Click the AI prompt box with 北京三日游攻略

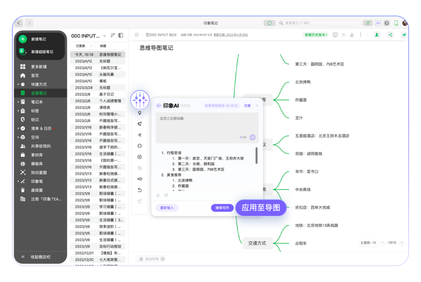click(207, 128)
